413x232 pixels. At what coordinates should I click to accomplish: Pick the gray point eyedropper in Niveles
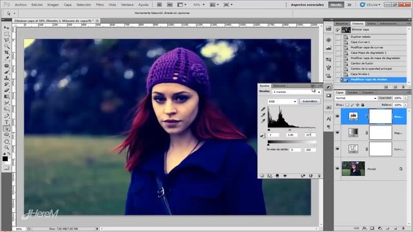tap(263, 115)
